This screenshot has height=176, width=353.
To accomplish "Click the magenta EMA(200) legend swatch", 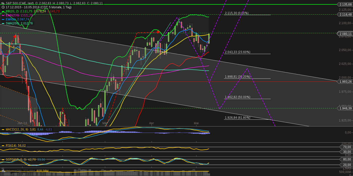I will tap(3, 15).
